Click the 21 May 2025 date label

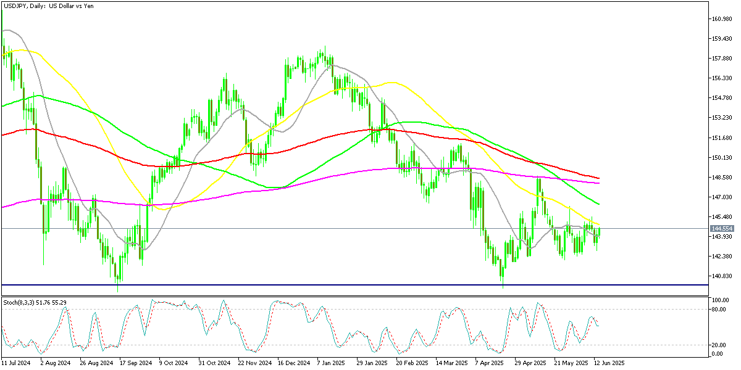(x=571, y=364)
